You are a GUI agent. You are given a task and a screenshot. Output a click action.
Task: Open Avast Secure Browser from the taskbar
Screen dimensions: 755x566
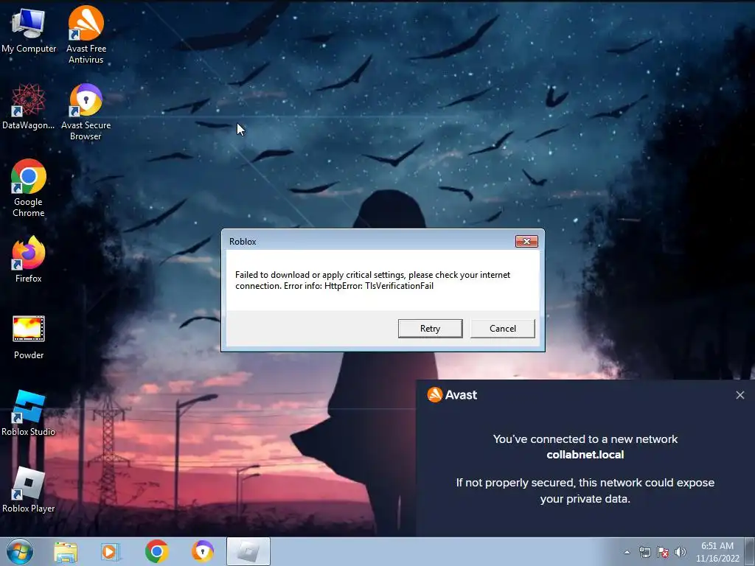coord(202,551)
